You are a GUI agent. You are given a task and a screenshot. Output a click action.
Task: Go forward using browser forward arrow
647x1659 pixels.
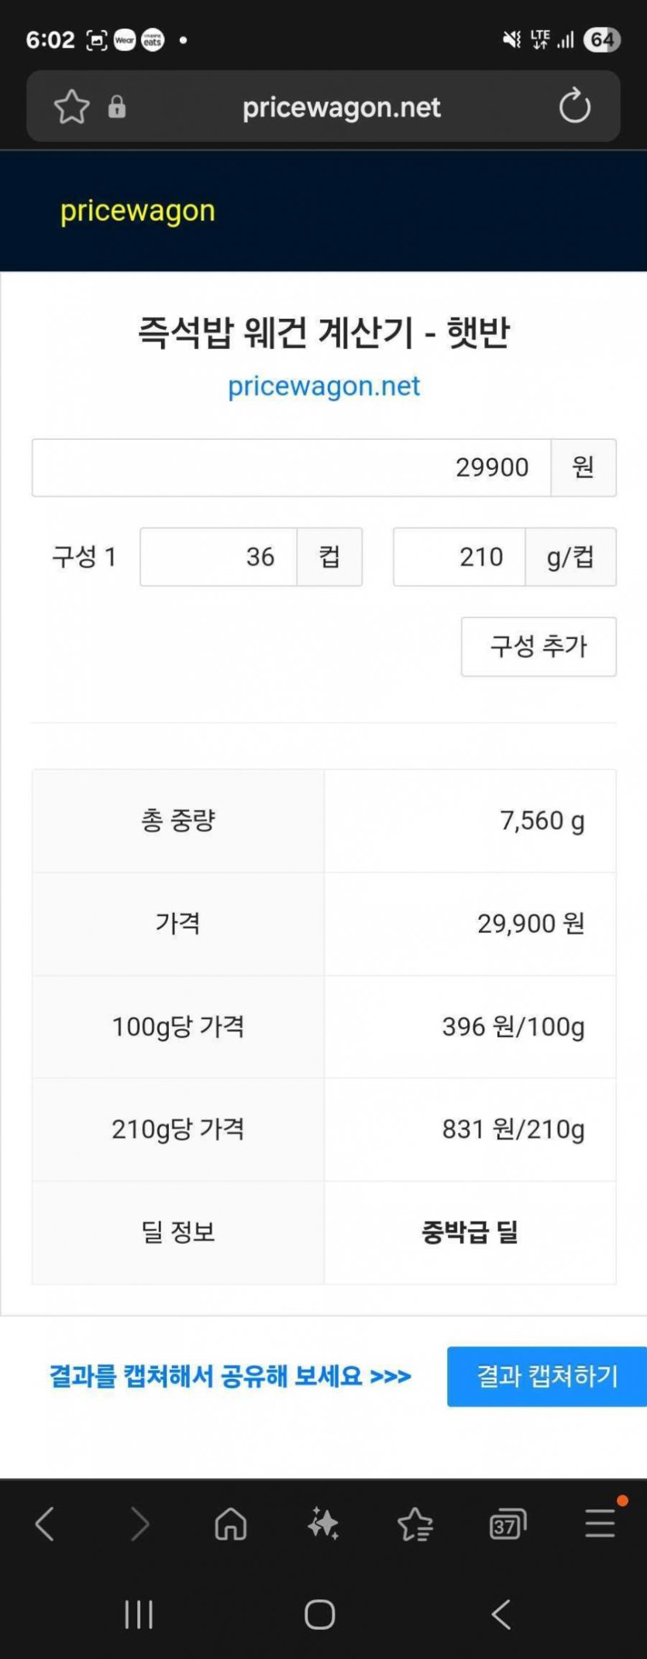(x=139, y=1524)
